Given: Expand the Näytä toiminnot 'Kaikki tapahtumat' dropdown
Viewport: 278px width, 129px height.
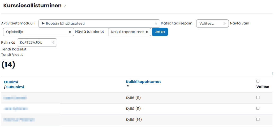Looking at the screenshot, I should 129,32.
